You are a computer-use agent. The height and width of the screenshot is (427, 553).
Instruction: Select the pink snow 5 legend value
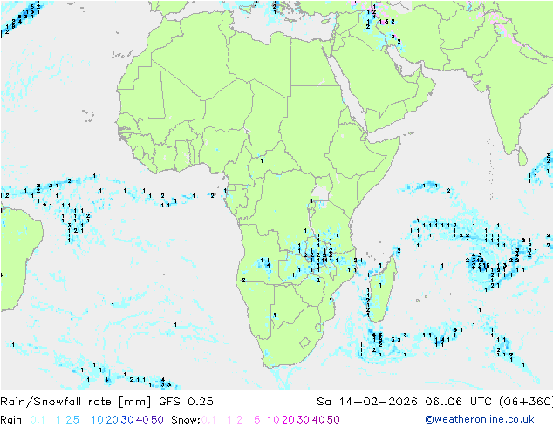(x=257, y=420)
